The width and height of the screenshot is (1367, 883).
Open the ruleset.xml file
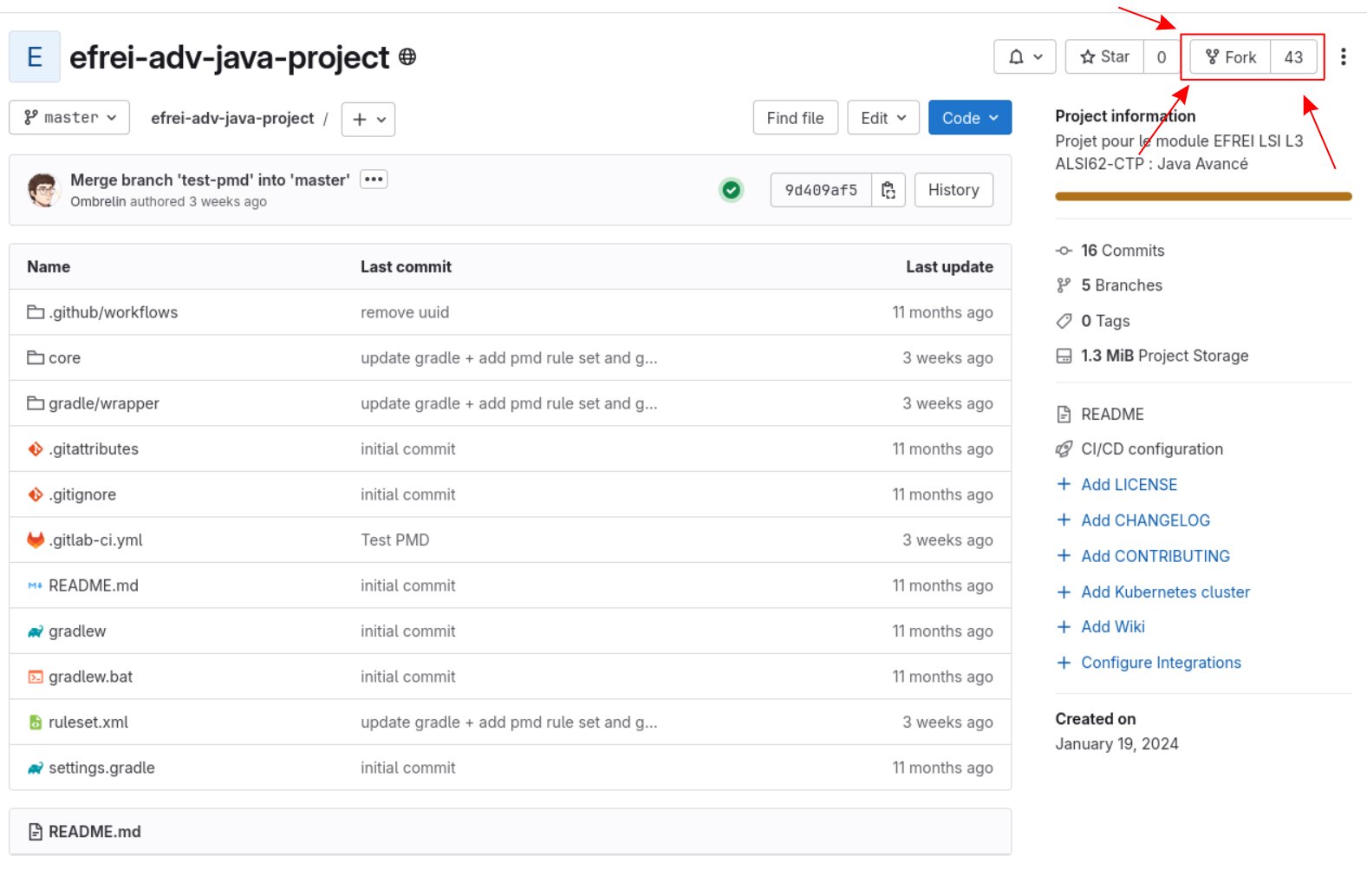tap(88, 722)
